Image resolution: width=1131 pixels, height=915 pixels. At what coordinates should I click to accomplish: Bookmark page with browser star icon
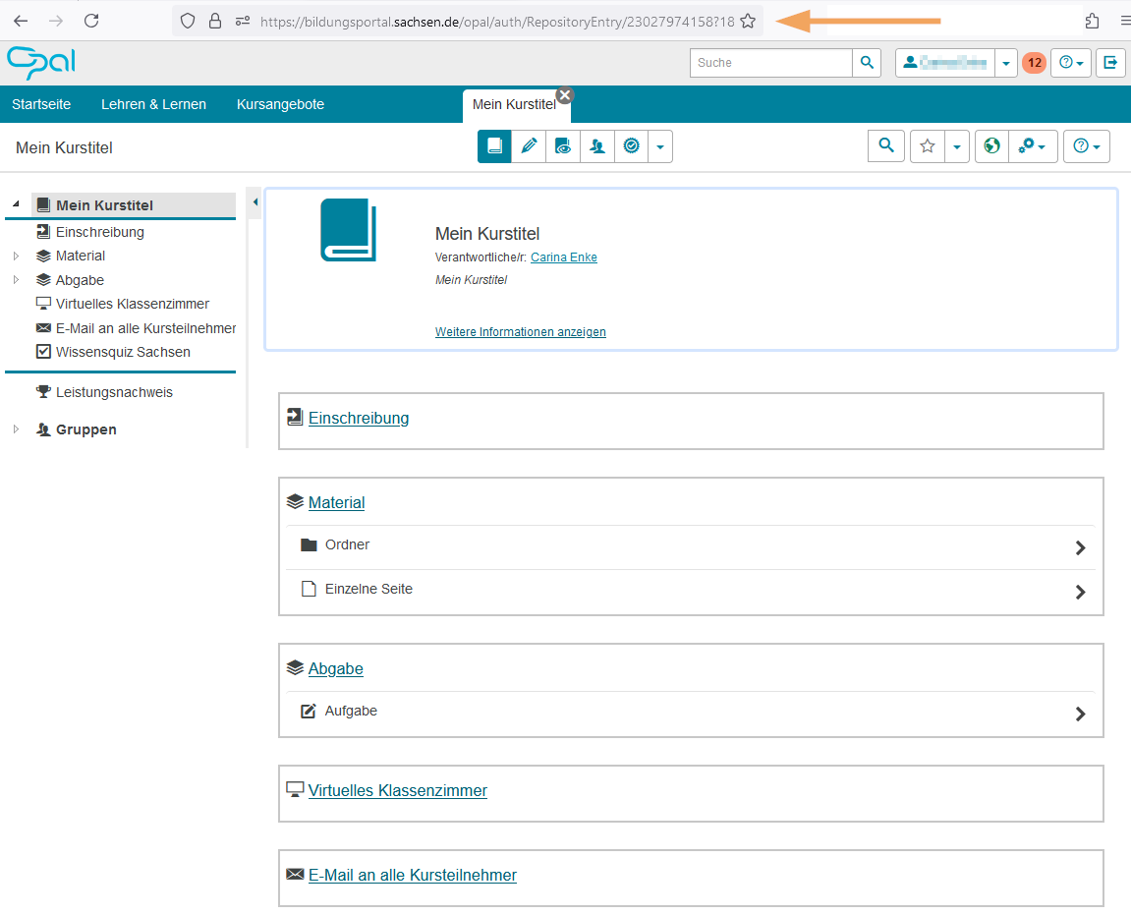(x=748, y=22)
